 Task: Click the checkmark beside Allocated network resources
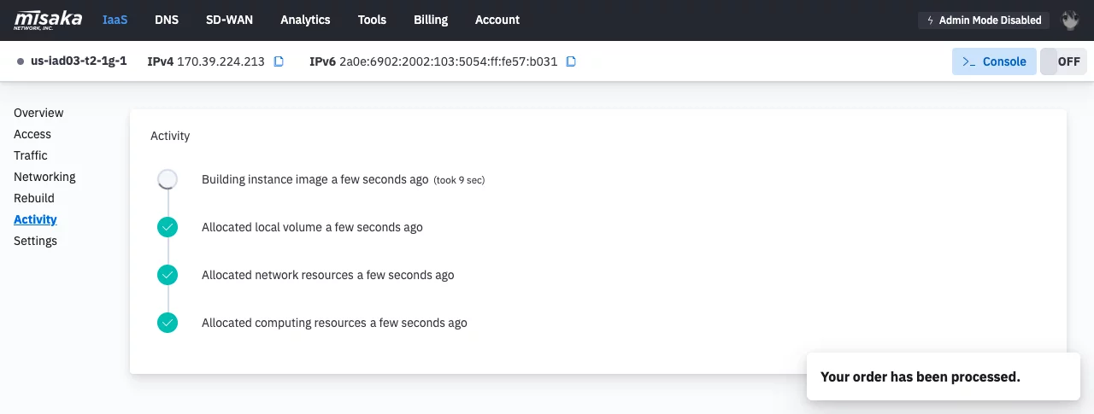click(x=168, y=275)
